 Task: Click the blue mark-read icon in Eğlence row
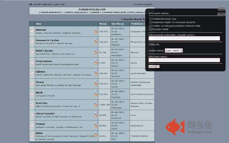click(x=96, y=71)
